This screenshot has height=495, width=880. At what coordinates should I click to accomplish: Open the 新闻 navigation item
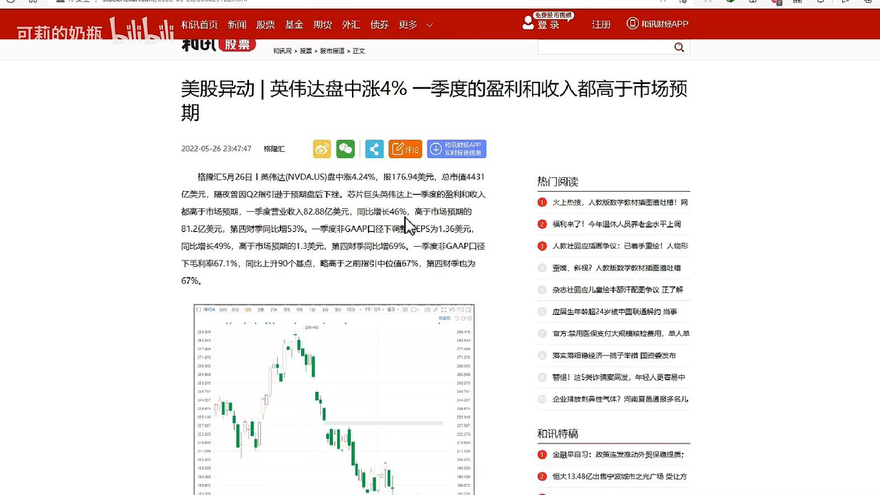(237, 25)
